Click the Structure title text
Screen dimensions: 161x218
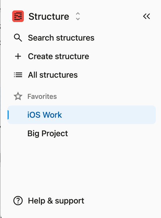(49, 17)
